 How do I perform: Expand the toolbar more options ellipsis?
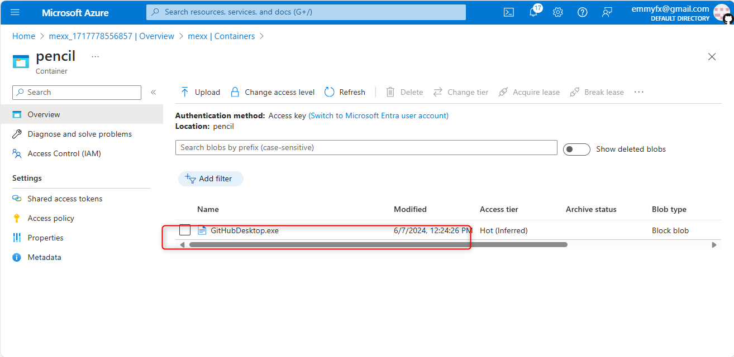click(639, 92)
